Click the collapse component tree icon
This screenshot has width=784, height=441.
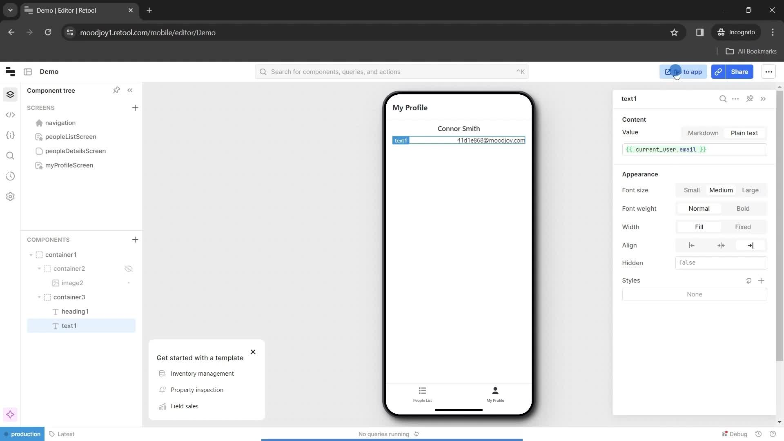click(130, 90)
